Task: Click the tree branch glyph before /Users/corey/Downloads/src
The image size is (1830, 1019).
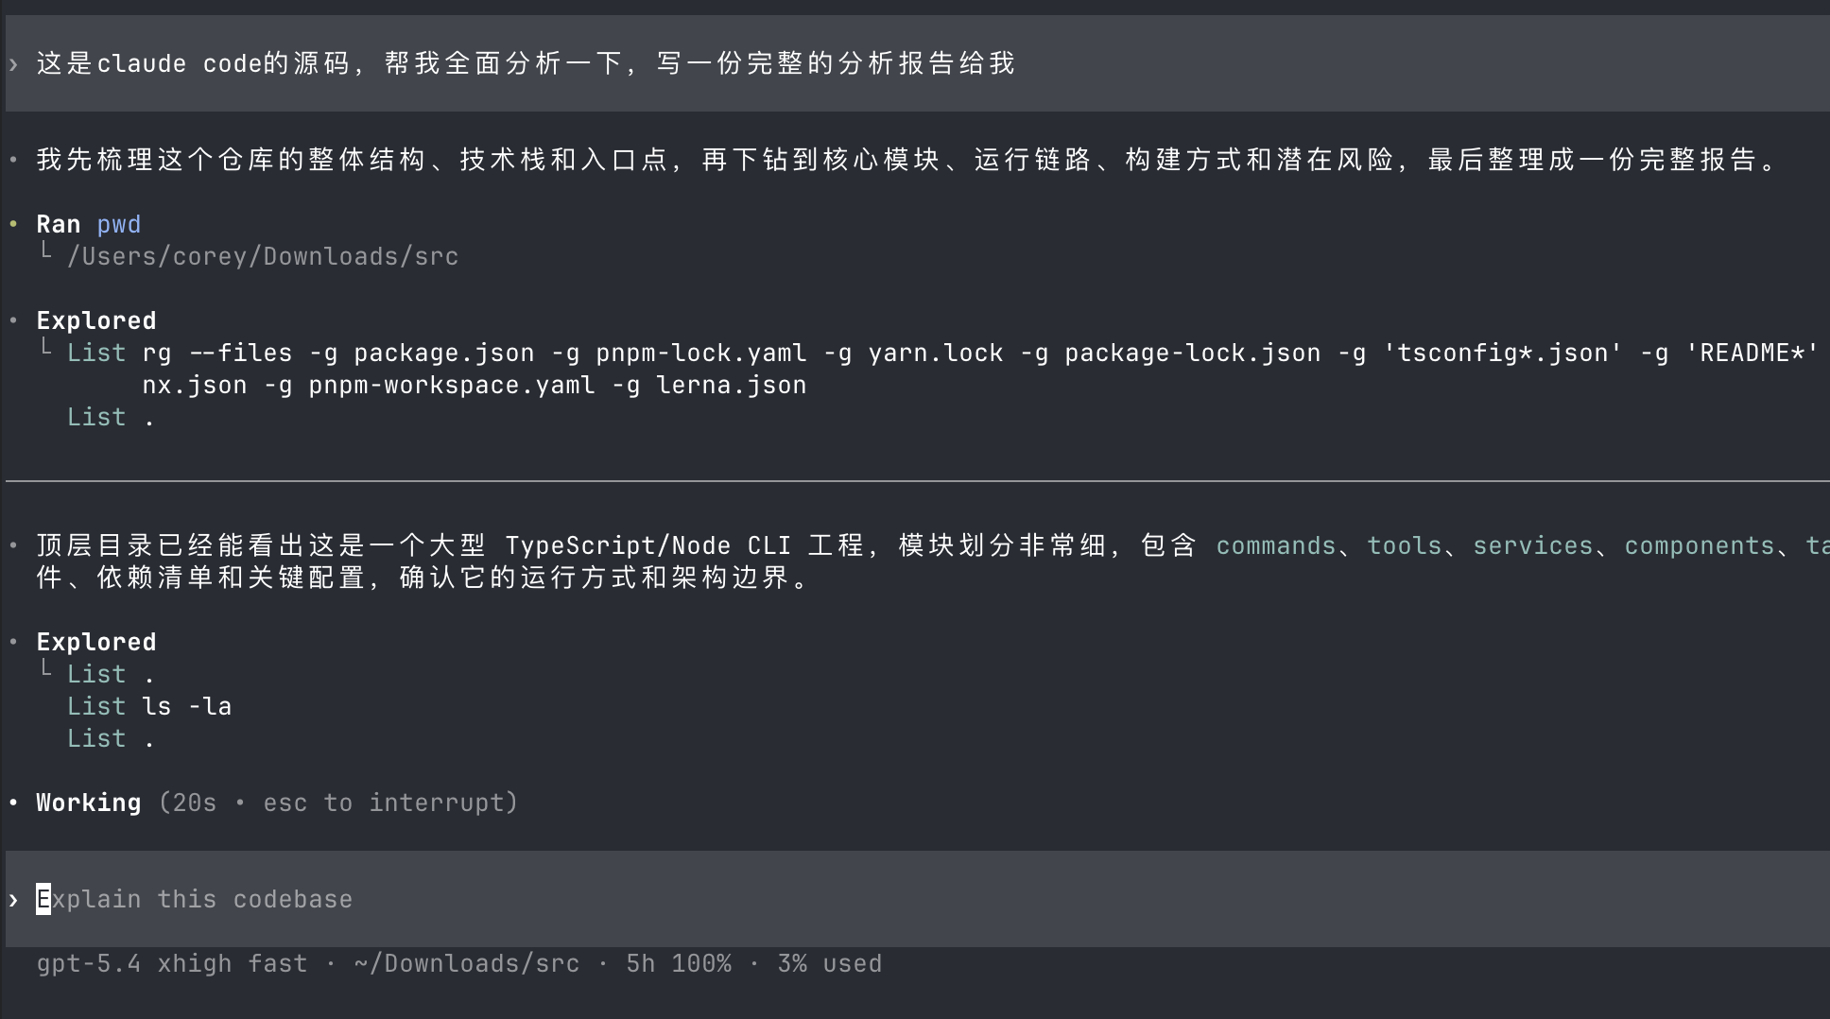Action: tap(45, 252)
